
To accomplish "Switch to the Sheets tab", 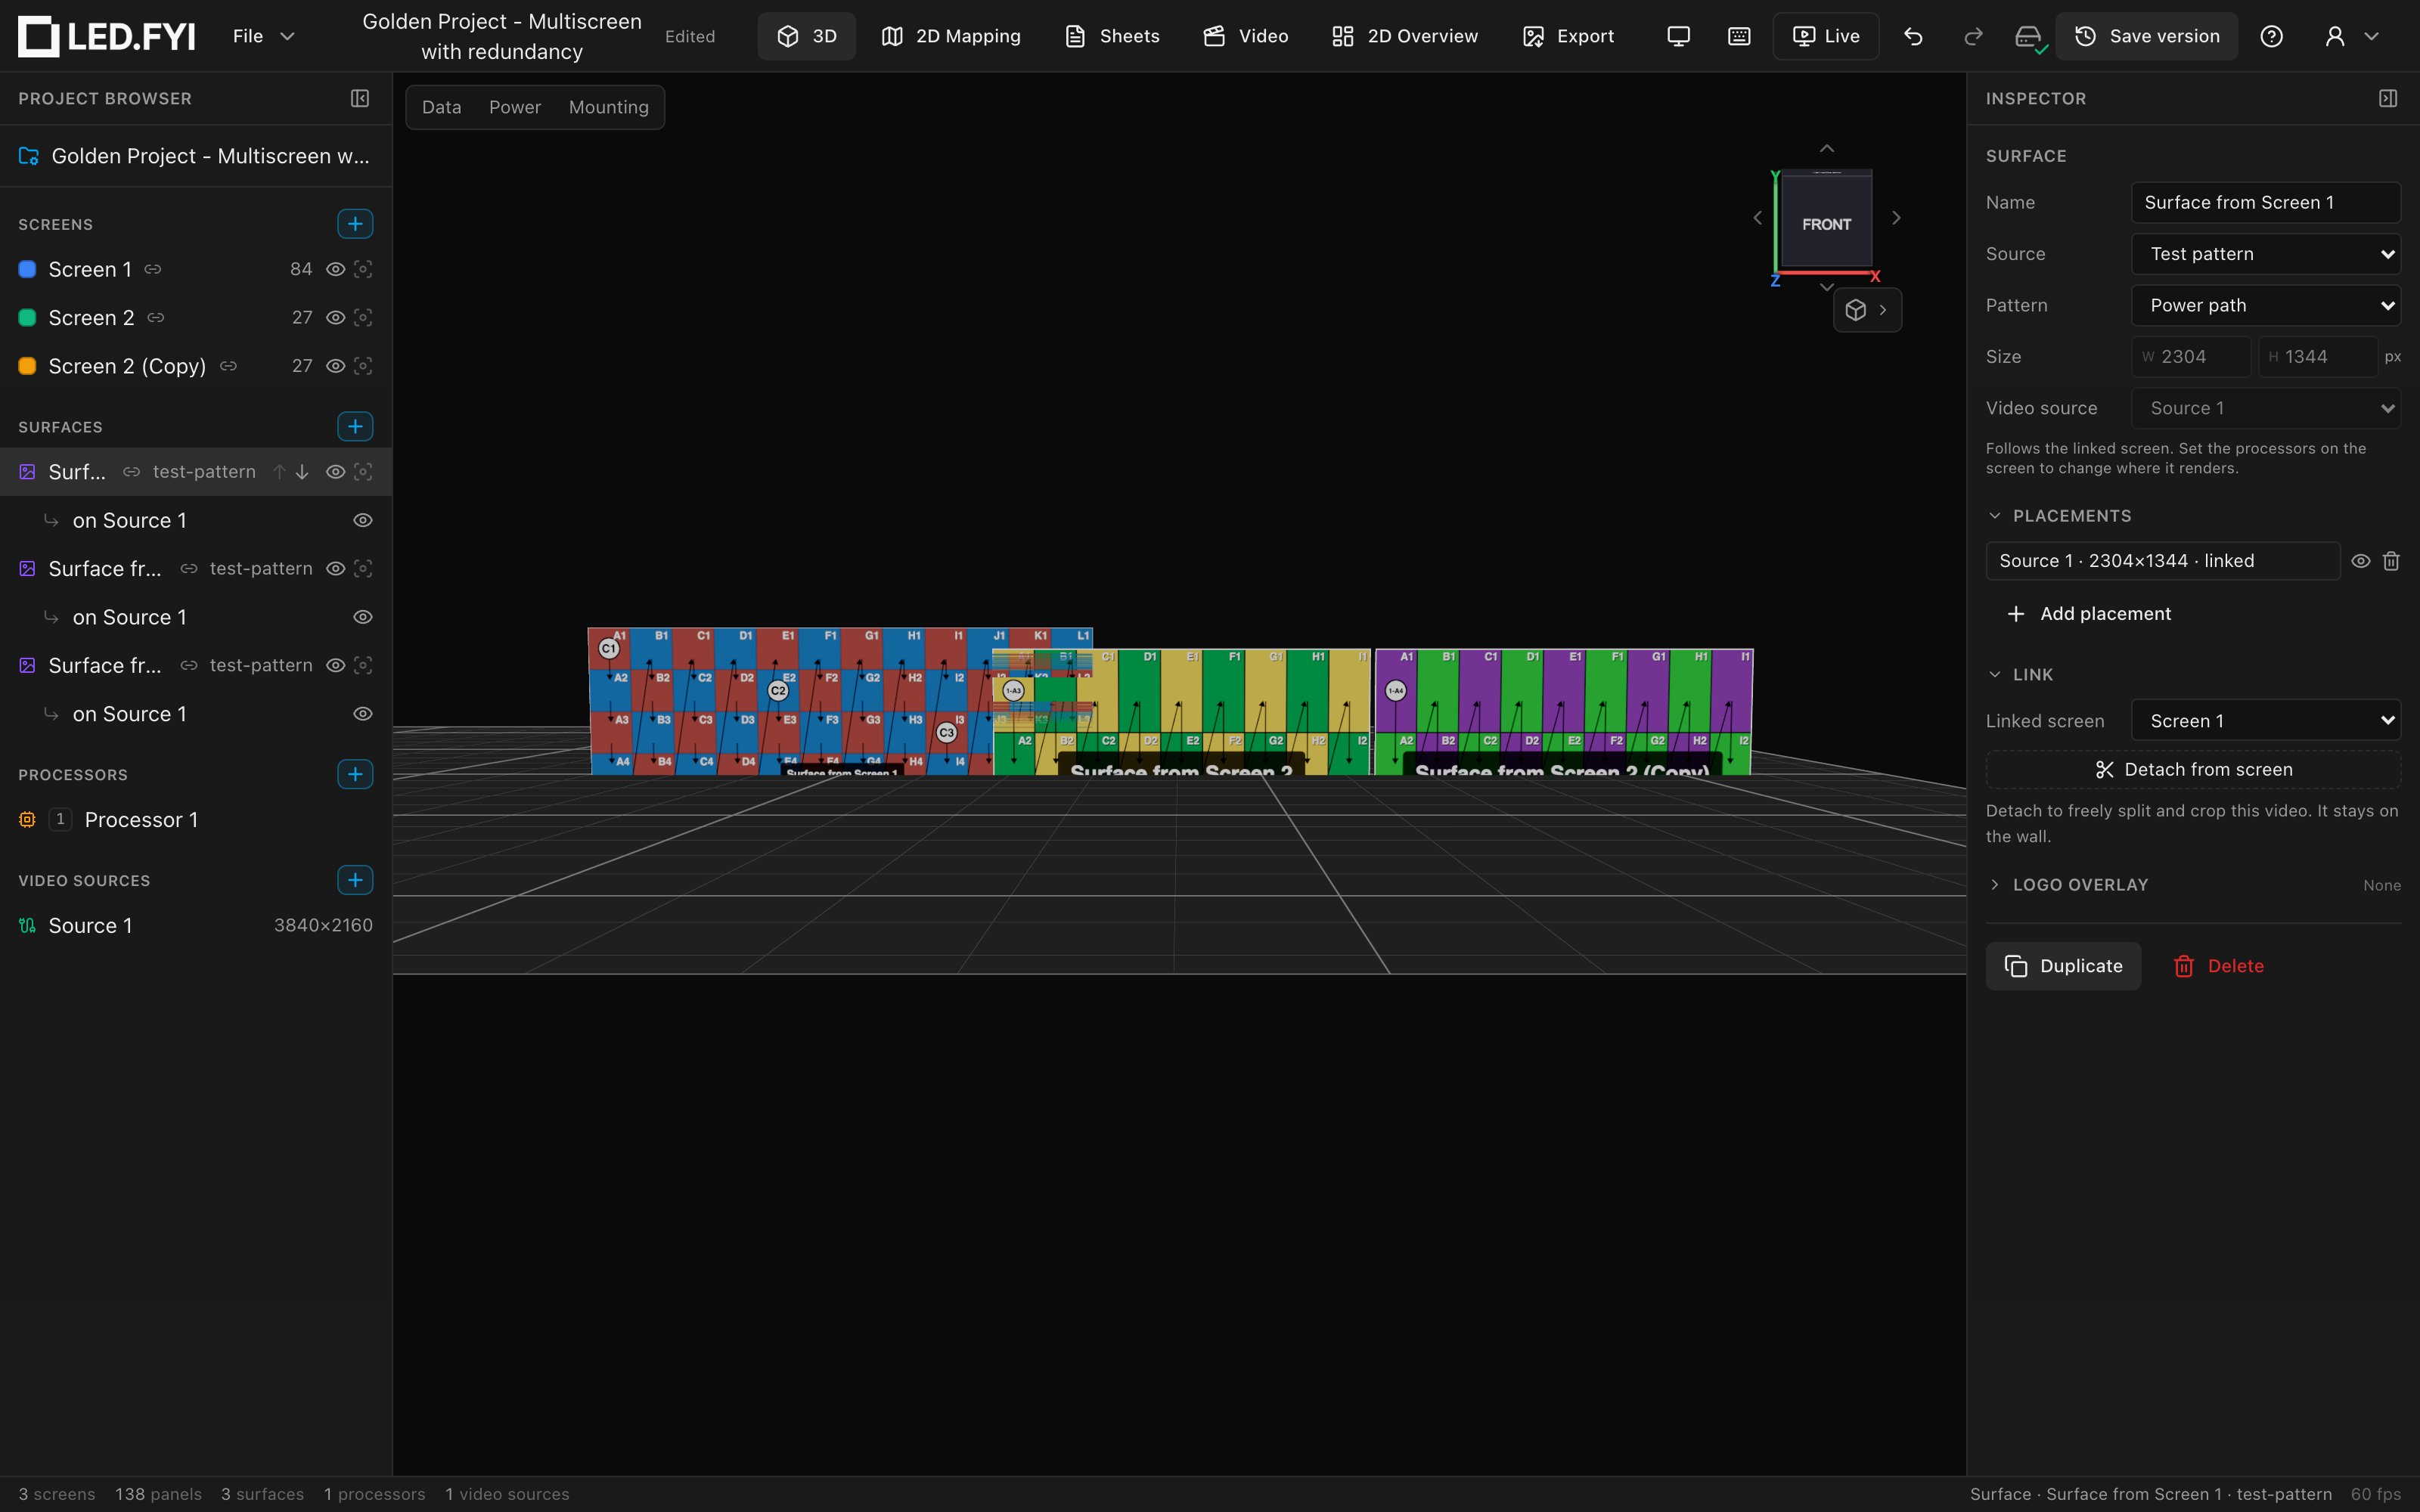I will coord(1112,37).
